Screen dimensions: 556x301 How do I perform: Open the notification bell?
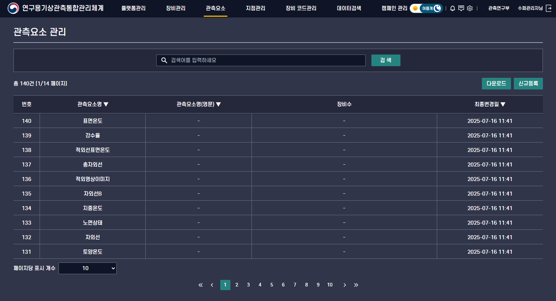point(452,8)
